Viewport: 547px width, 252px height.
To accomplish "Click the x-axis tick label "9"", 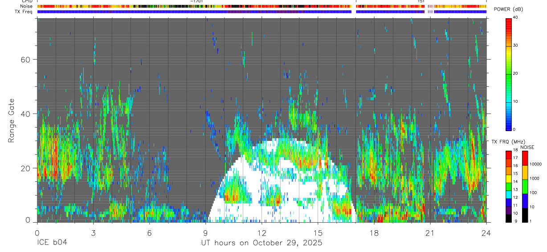I will 205,232.
